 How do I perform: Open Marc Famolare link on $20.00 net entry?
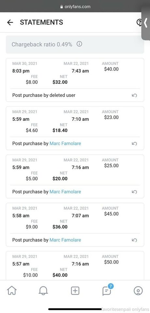pos(65,192)
